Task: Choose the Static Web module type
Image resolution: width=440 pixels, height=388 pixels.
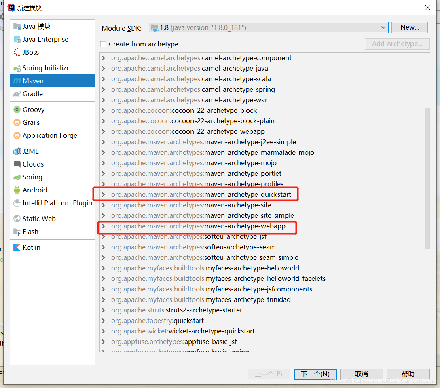Action: coord(53,219)
